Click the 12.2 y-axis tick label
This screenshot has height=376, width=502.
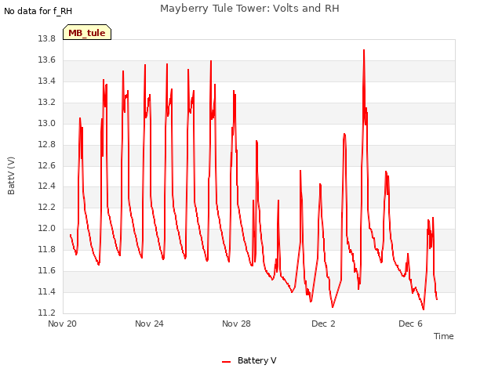(47, 207)
